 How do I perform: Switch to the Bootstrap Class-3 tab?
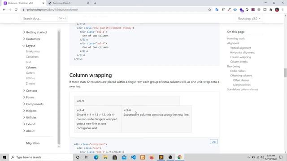[69, 3]
